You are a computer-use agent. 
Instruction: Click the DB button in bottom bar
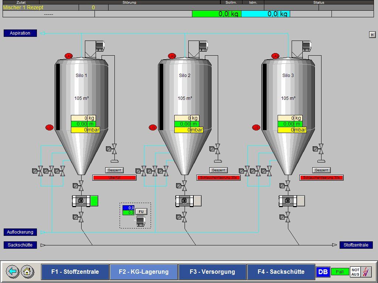[323, 272]
